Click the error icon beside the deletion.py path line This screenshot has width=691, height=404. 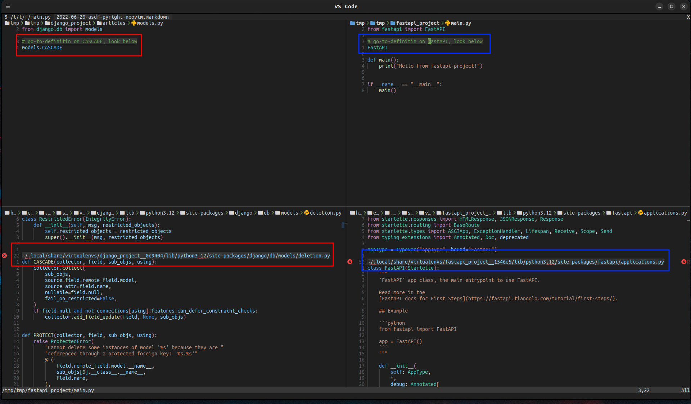(x=4, y=256)
